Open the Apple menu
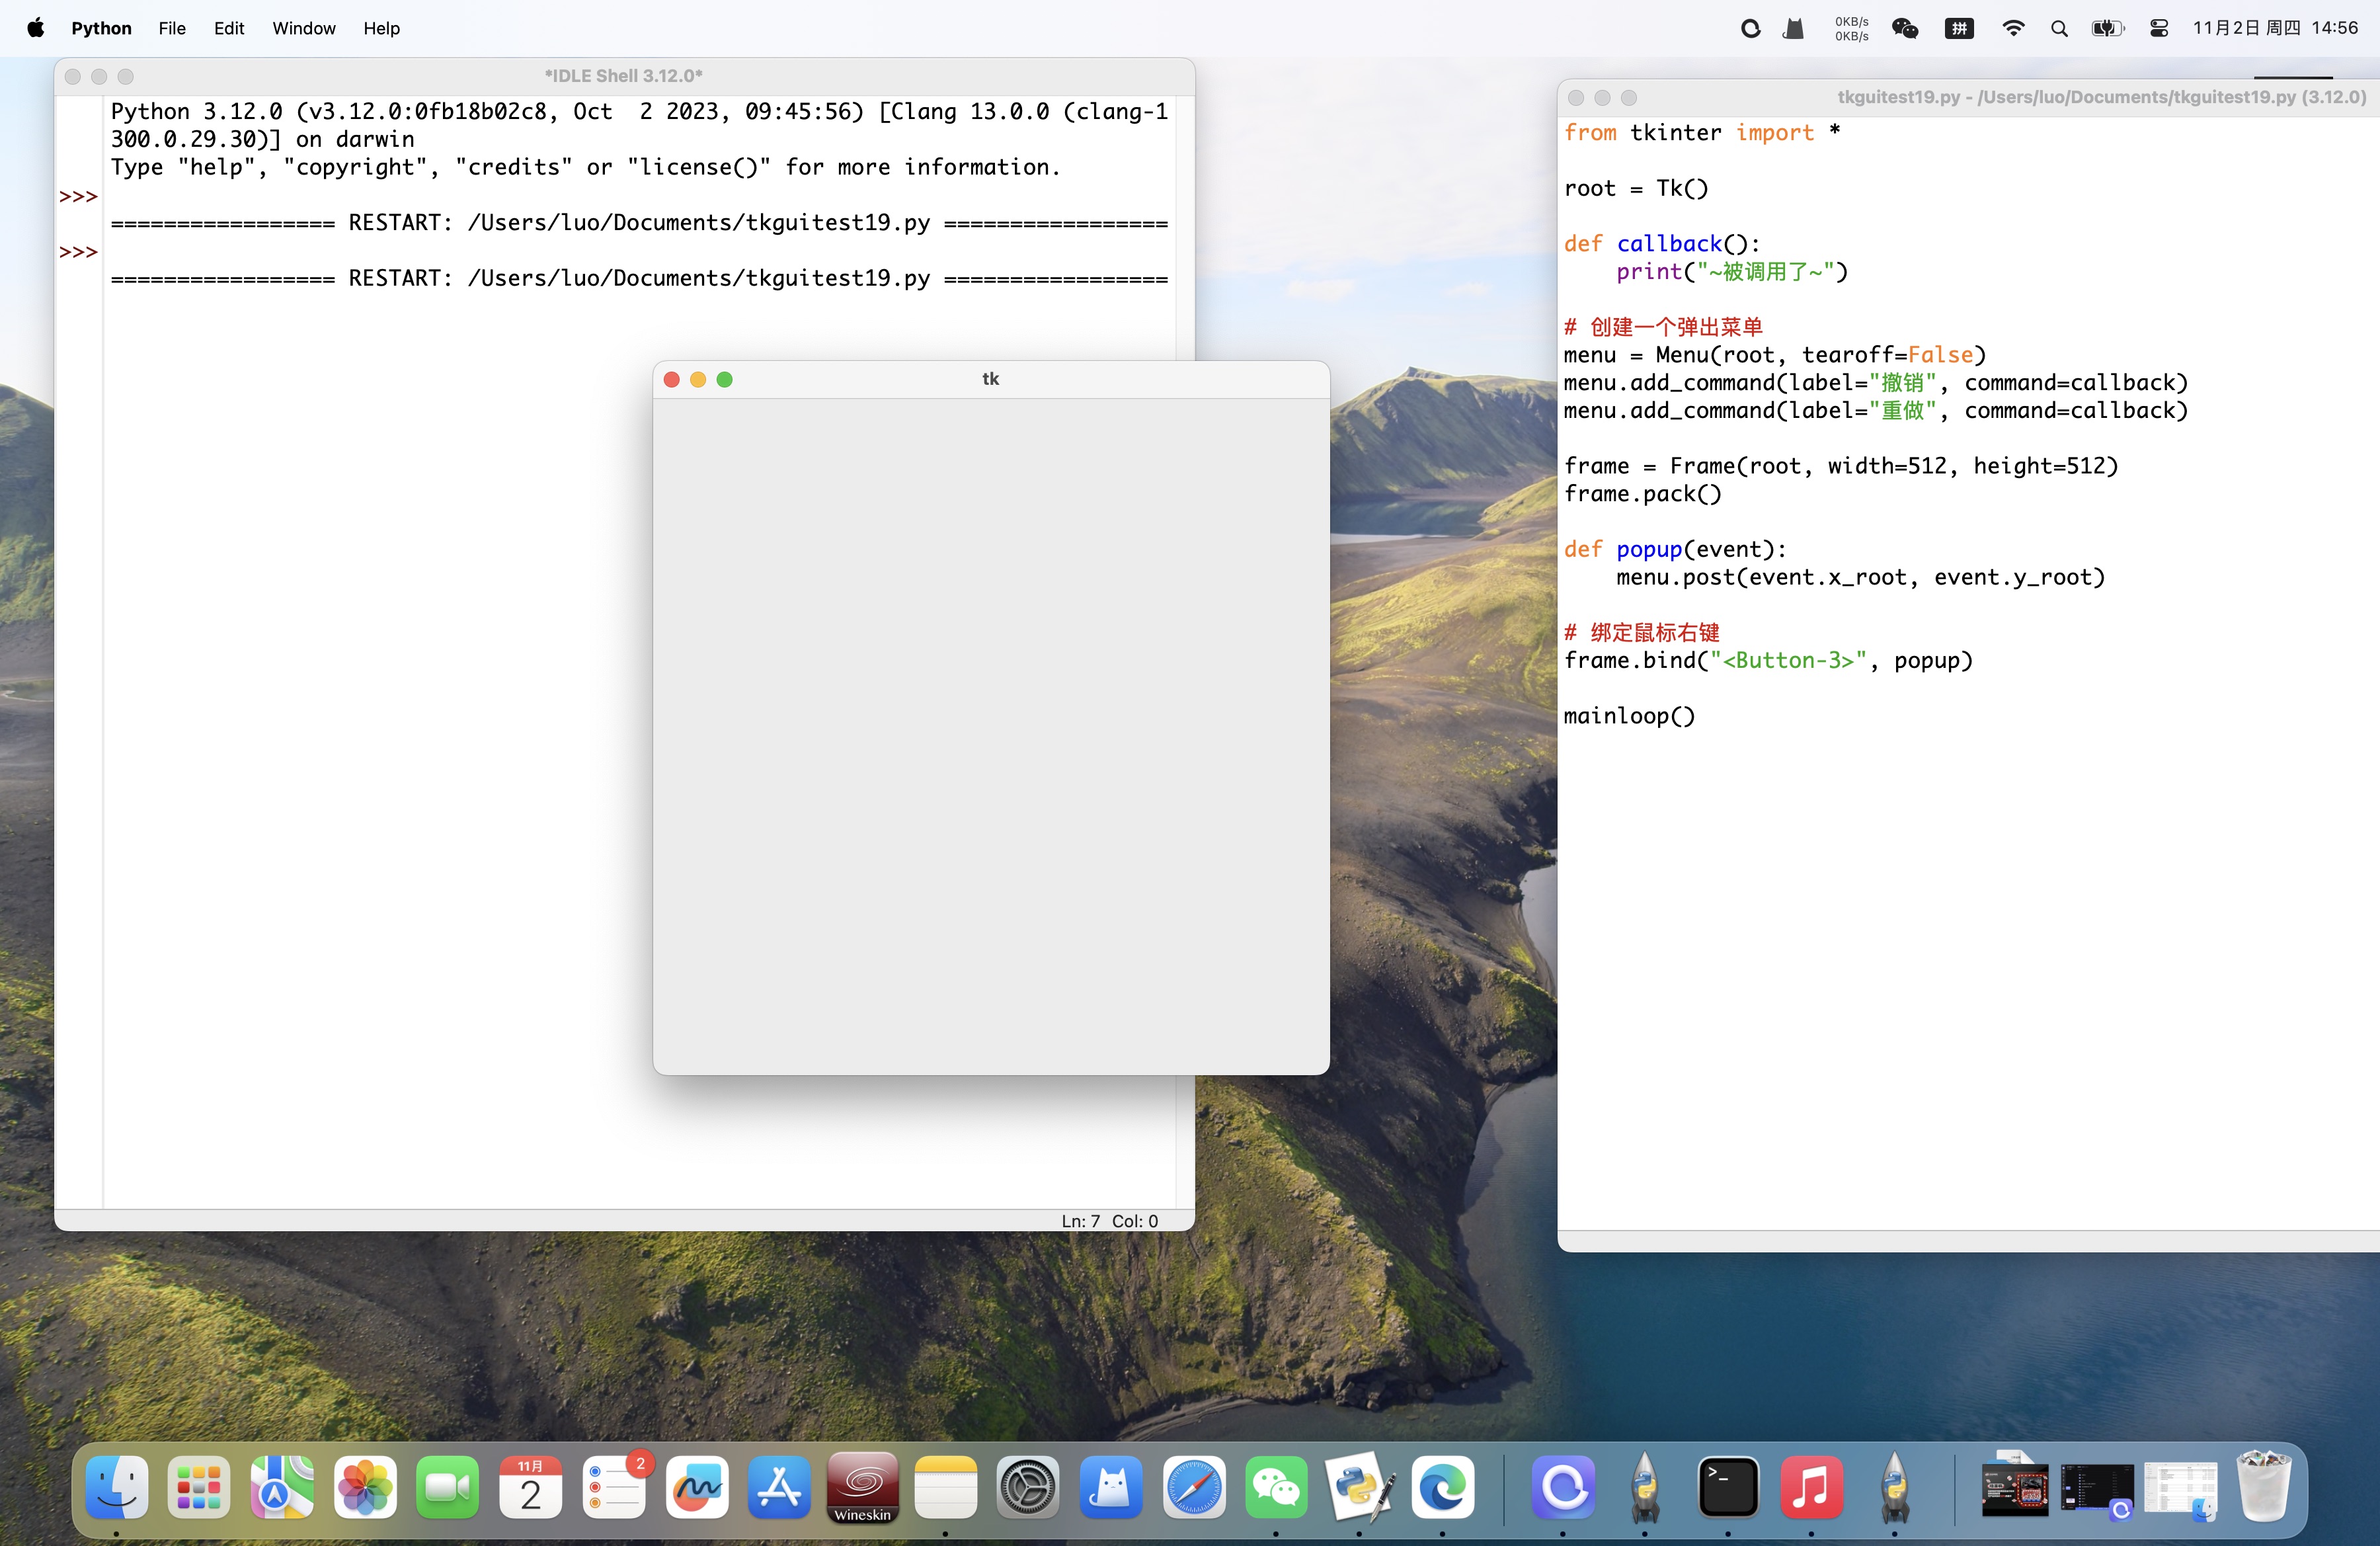 [x=36, y=28]
